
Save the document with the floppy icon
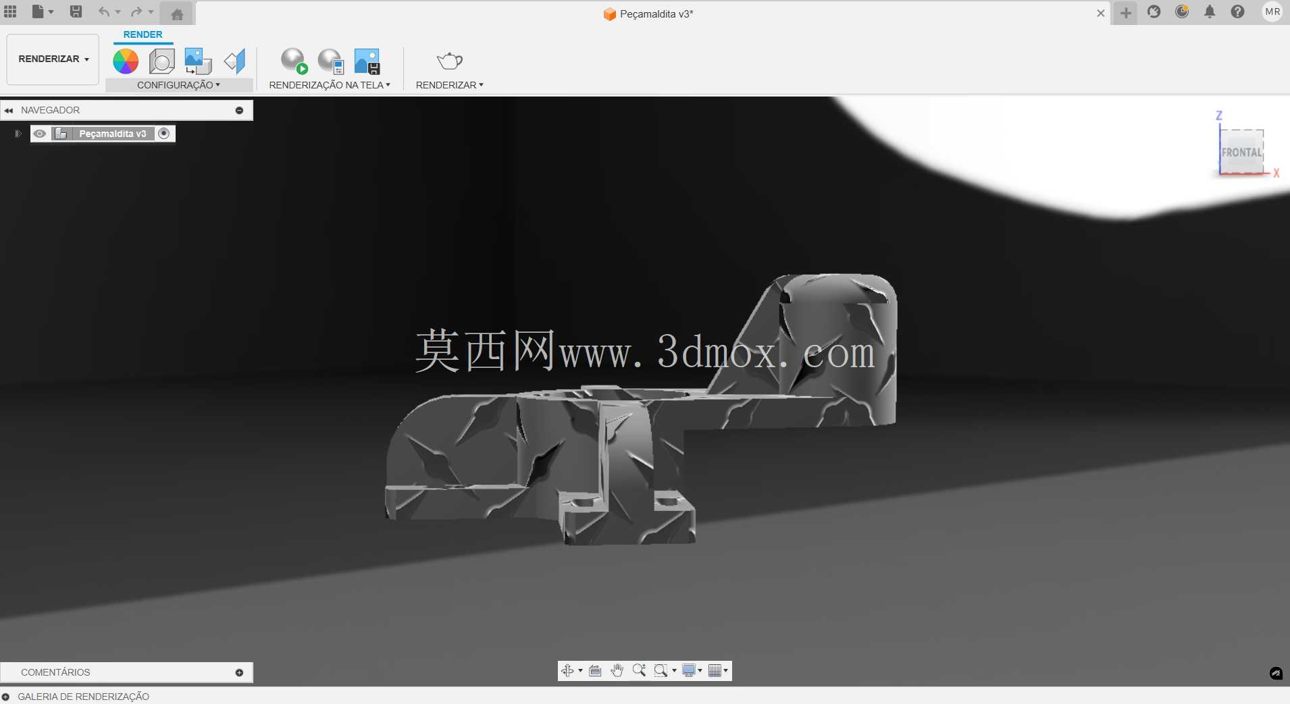click(76, 11)
